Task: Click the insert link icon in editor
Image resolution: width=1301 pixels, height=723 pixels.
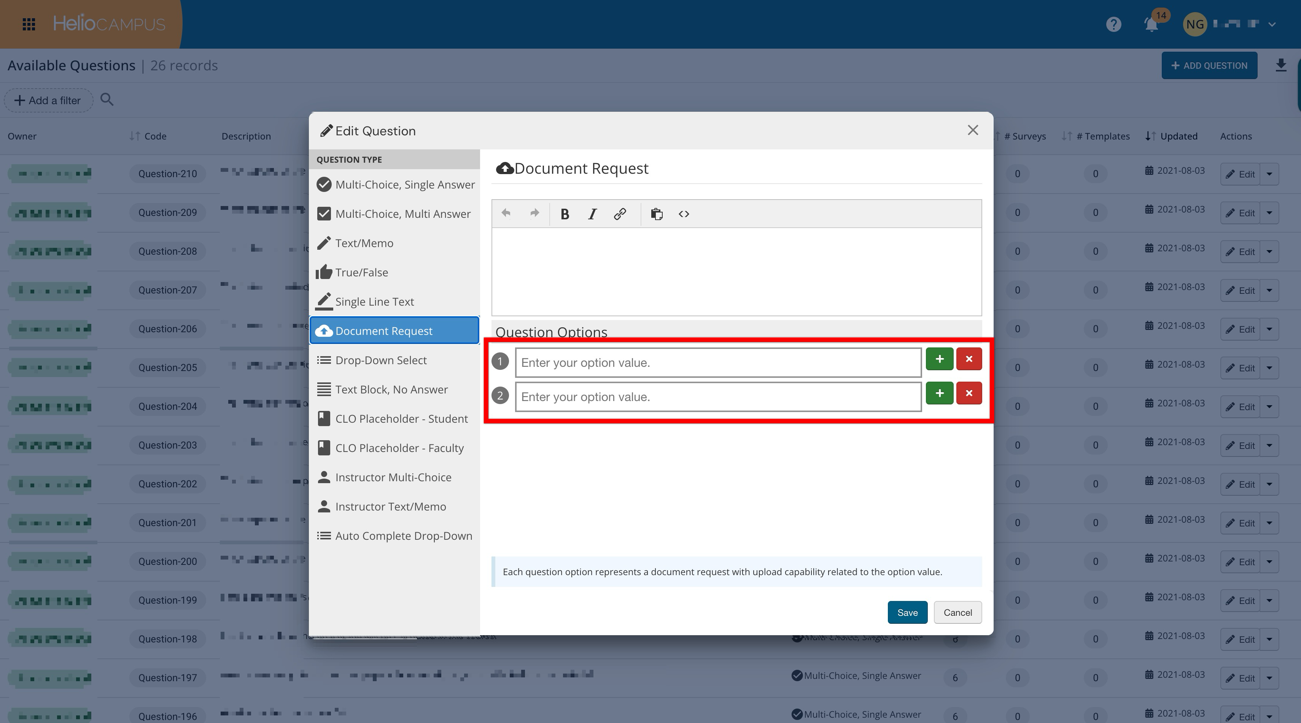Action: [x=620, y=214]
